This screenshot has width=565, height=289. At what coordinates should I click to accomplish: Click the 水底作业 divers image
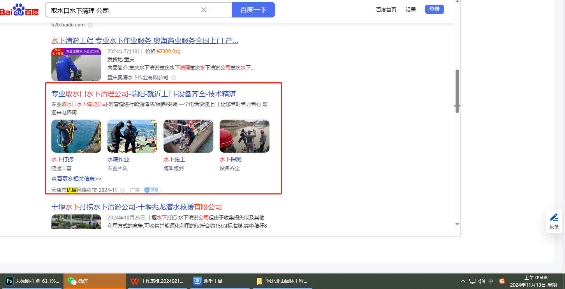click(x=132, y=136)
